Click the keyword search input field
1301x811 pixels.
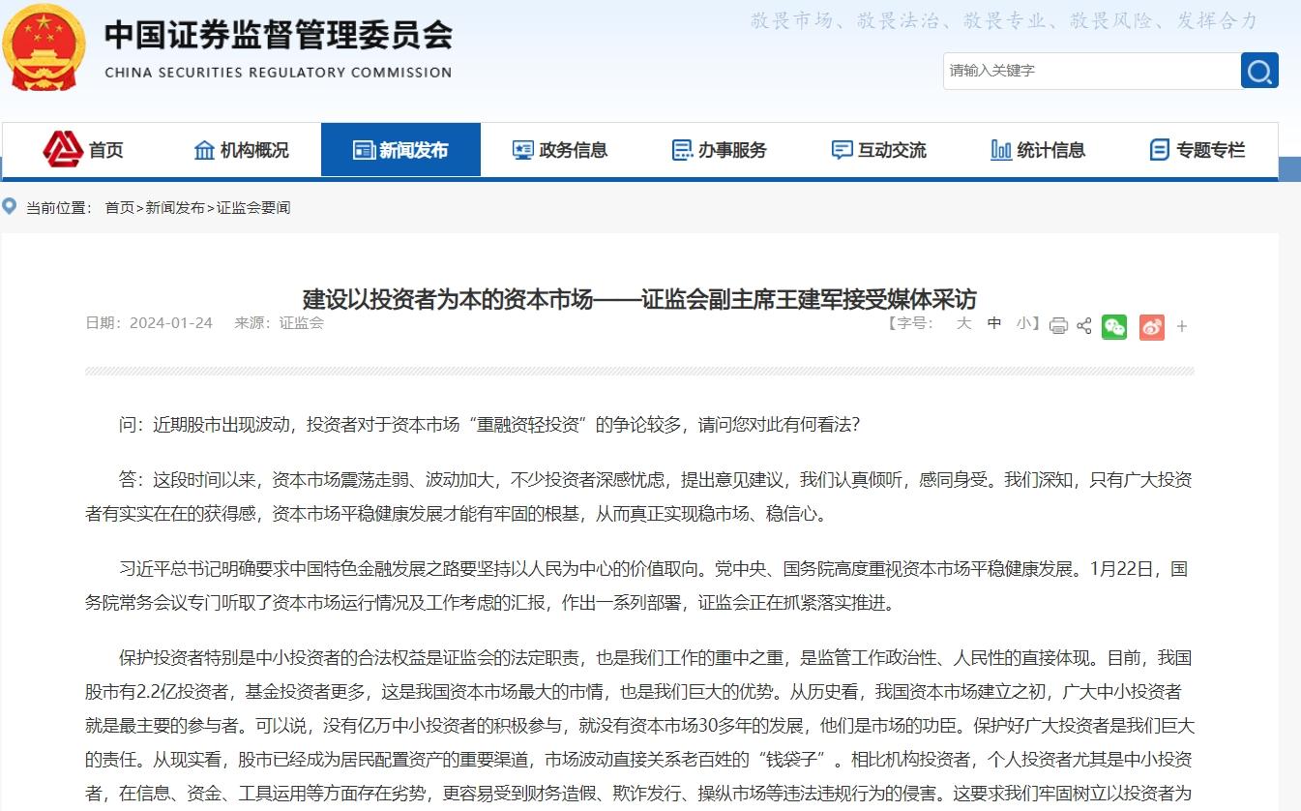click(x=1083, y=71)
